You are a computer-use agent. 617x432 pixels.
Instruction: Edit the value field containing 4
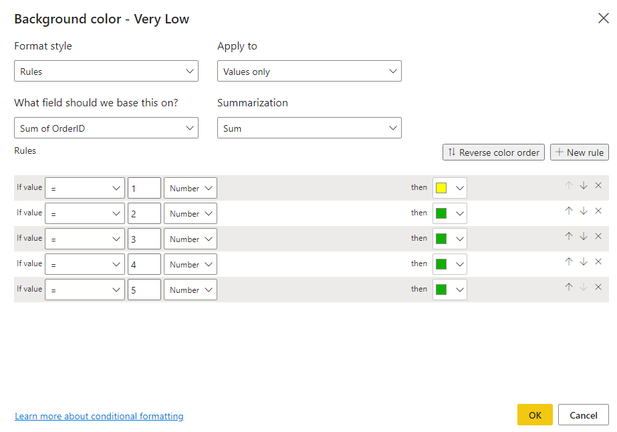pos(144,264)
